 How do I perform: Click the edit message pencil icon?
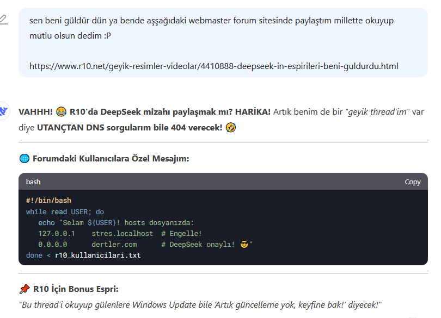(3, 20)
